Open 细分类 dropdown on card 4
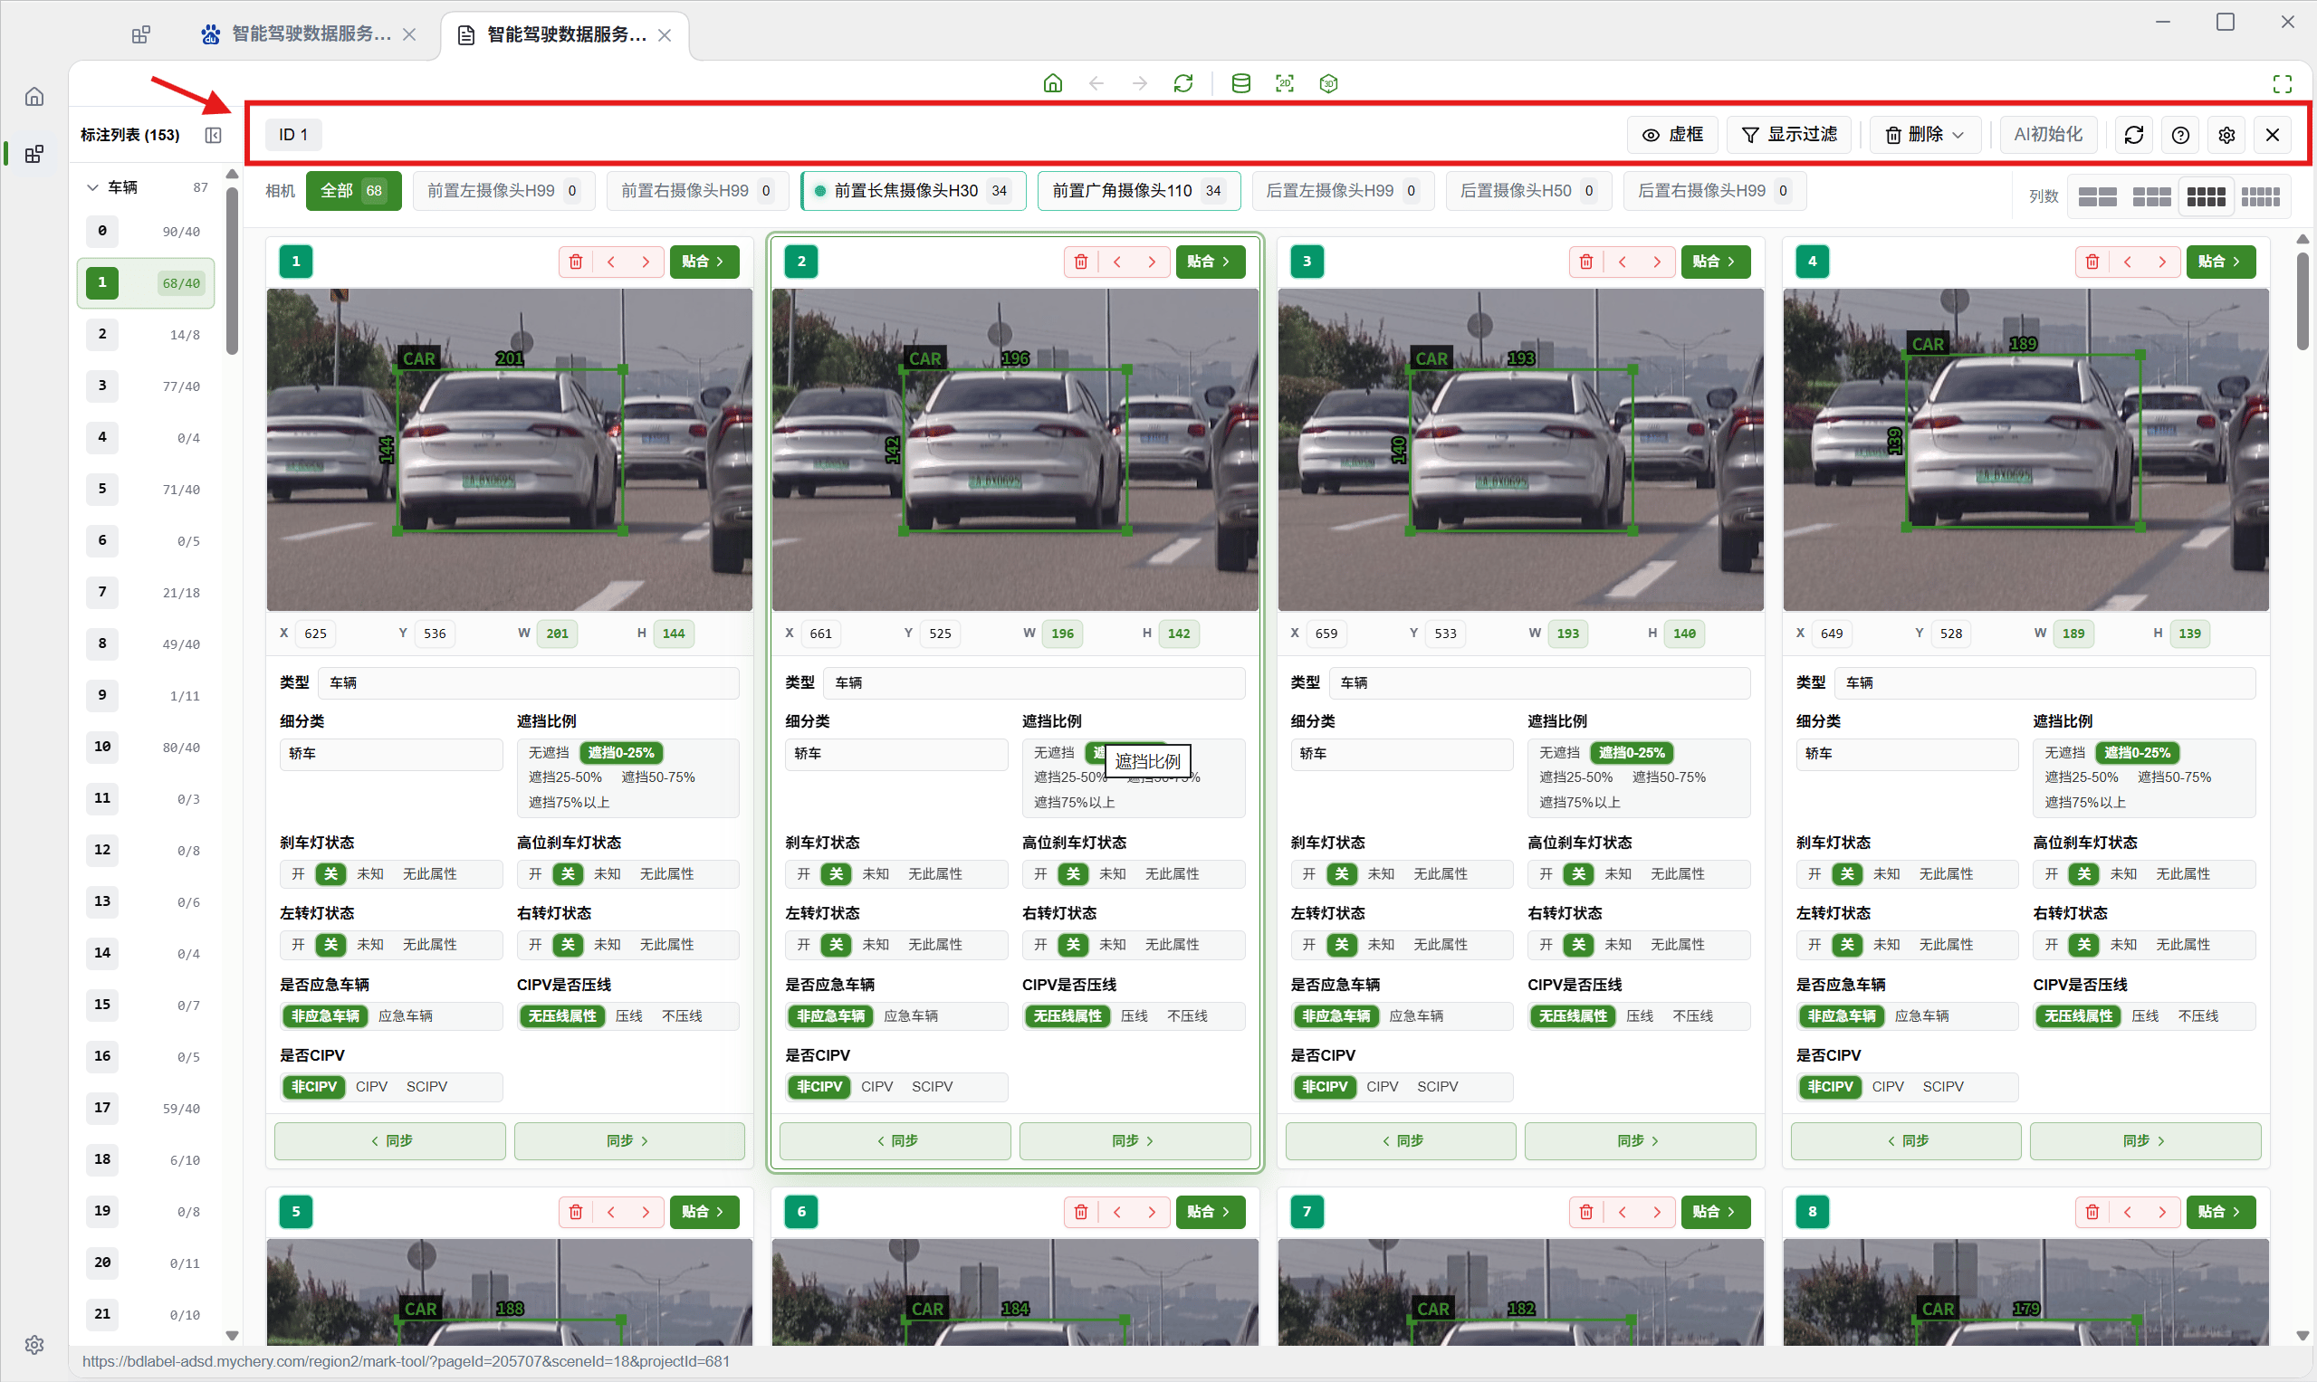Screen dimensions: 2317x1382 click(1907, 753)
